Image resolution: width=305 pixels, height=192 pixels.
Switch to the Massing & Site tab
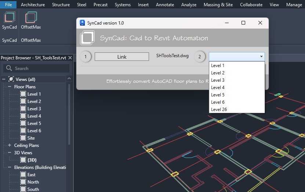click(x=218, y=4)
